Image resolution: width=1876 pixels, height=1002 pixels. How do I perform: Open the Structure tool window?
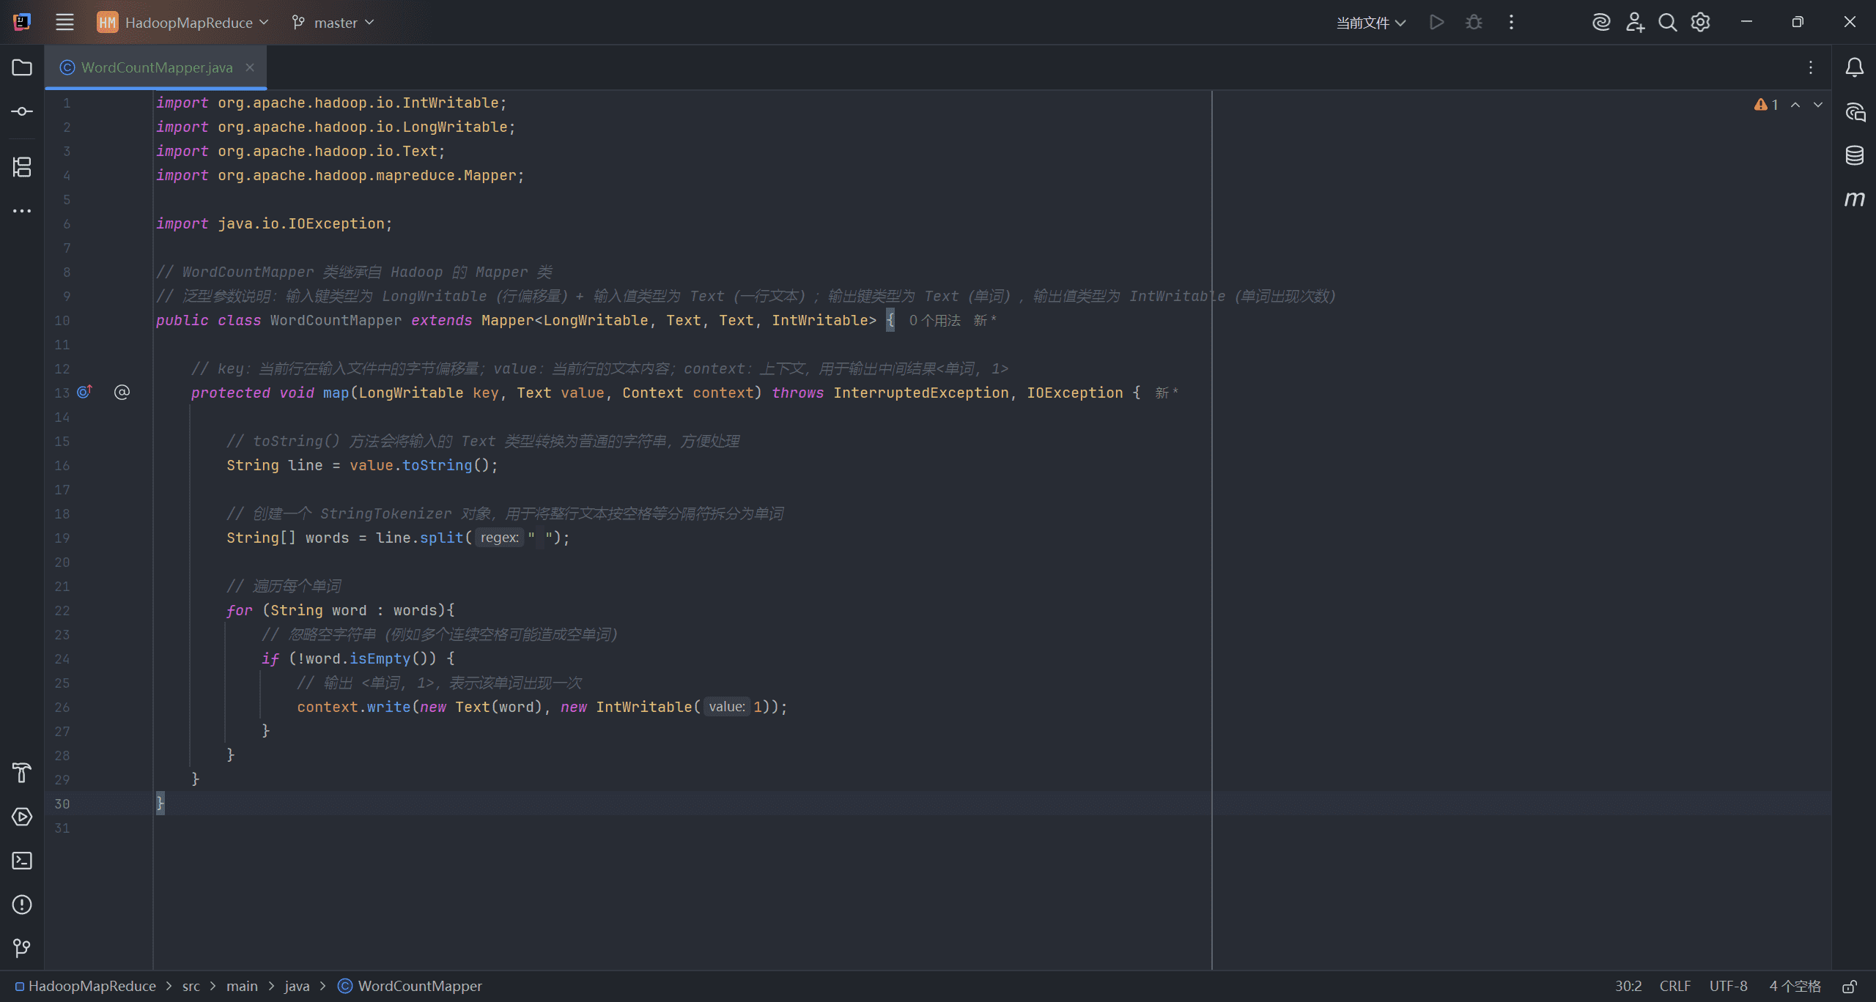(x=22, y=167)
